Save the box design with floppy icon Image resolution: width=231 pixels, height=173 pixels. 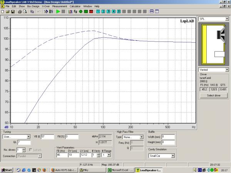pos(13,12)
